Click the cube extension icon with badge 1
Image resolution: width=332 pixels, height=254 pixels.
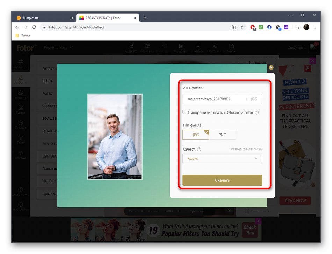click(x=278, y=27)
